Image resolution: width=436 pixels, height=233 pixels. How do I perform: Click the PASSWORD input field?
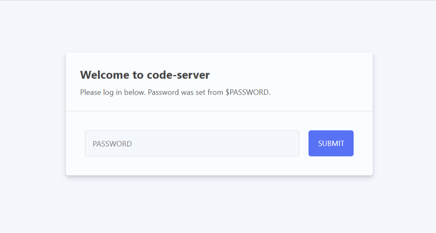coord(192,143)
